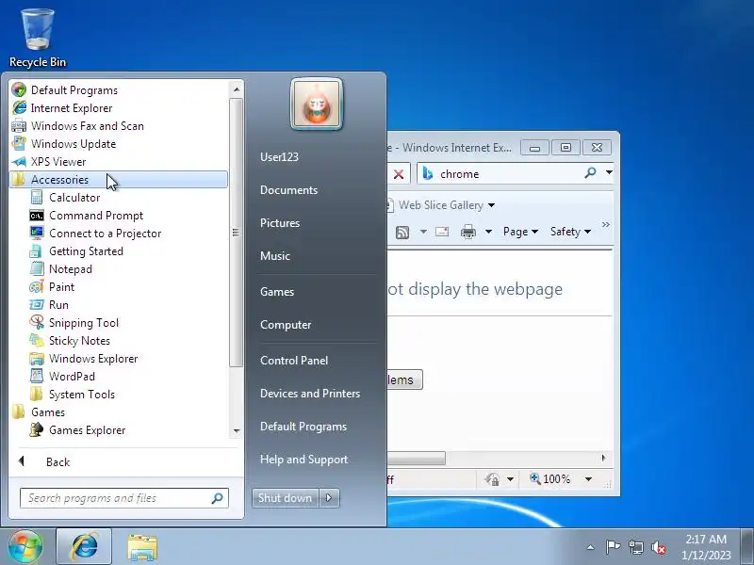Open Windows Fax and Scan

point(78,126)
